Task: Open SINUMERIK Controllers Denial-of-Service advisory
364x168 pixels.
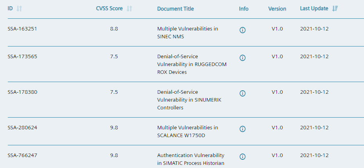Action: (189, 100)
